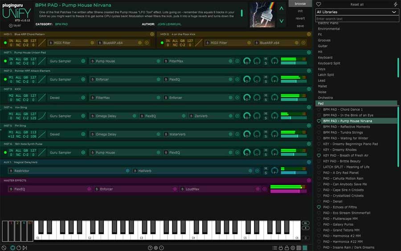Click the panic stop icon in the footer
Screen dimensions: 401x251
pyautogui.click(x=4, y=248)
